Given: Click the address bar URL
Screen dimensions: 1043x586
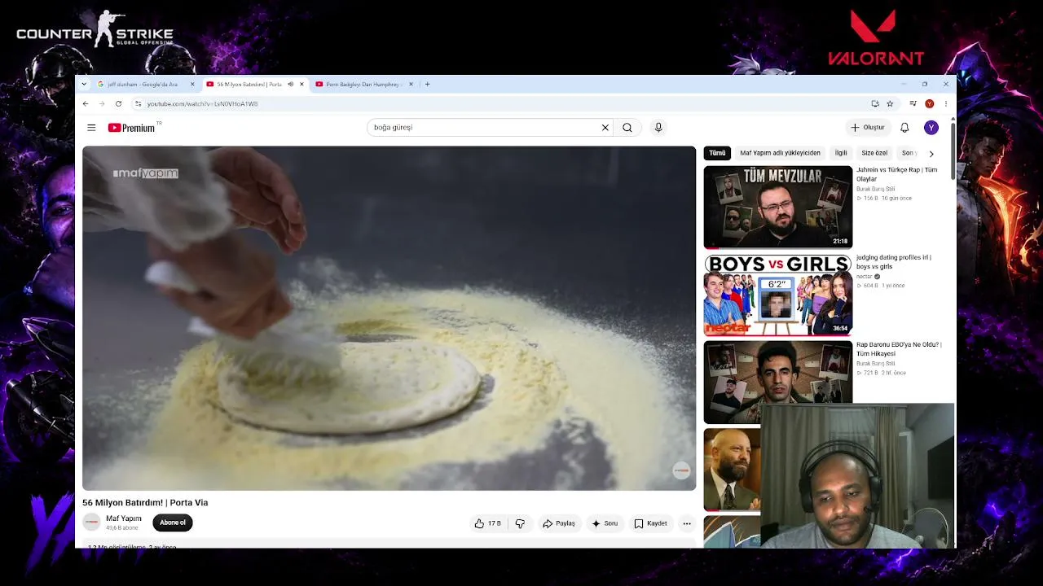Looking at the screenshot, I should [202, 104].
